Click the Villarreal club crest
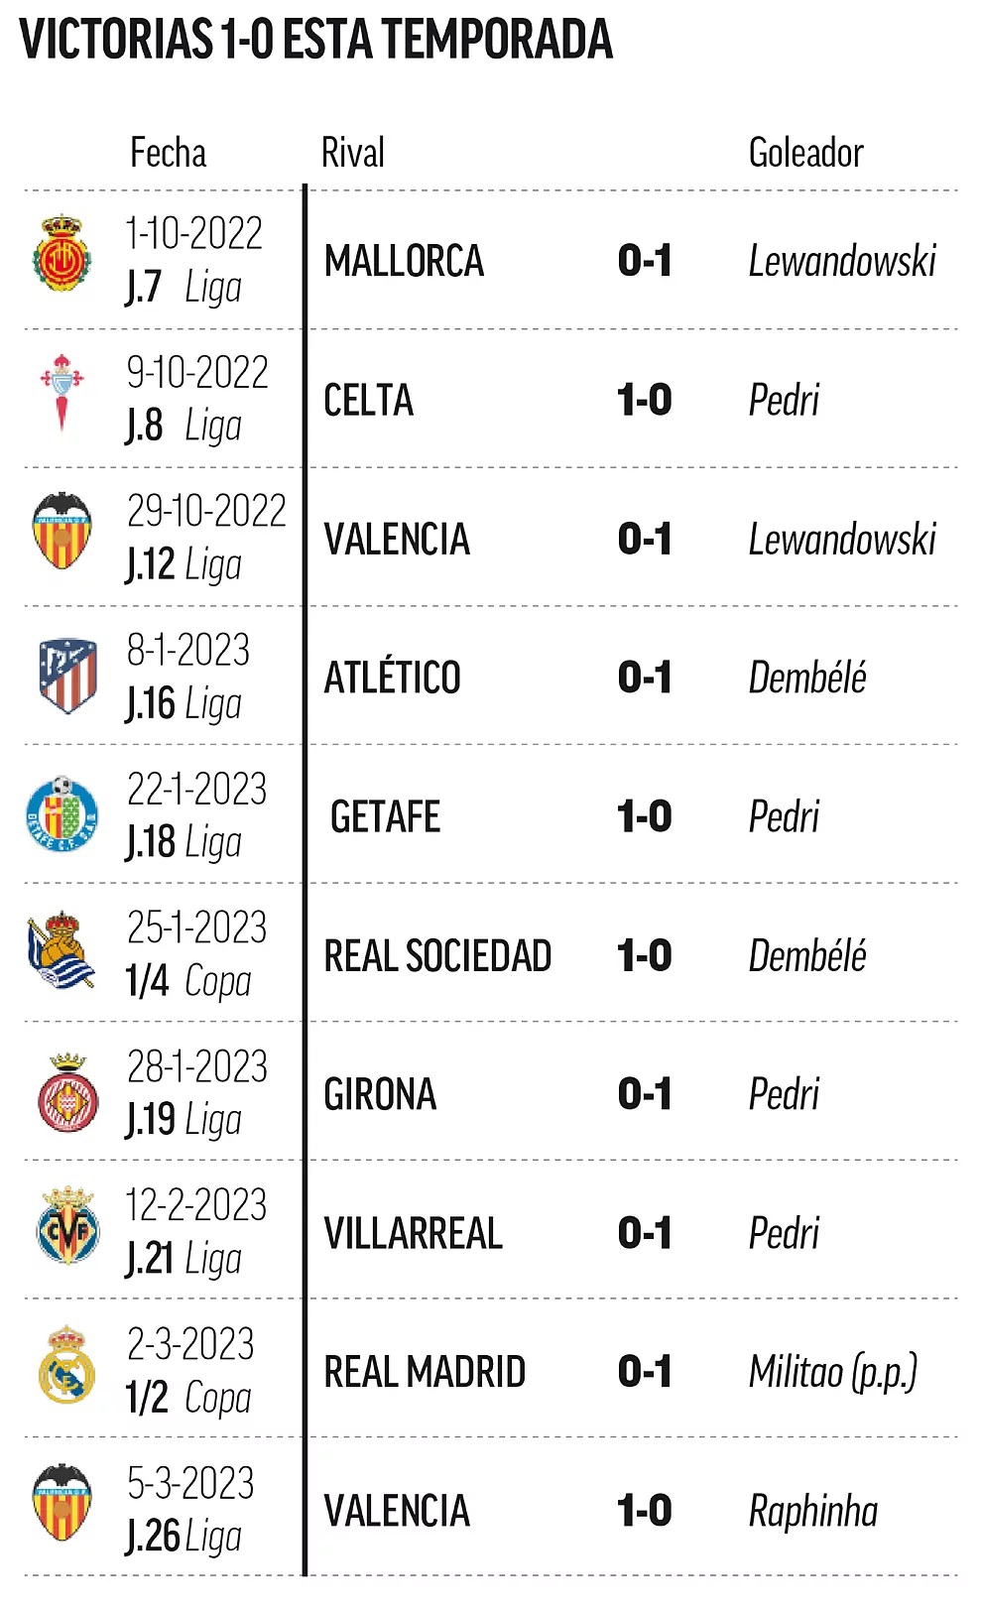 pyautogui.click(x=67, y=1227)
